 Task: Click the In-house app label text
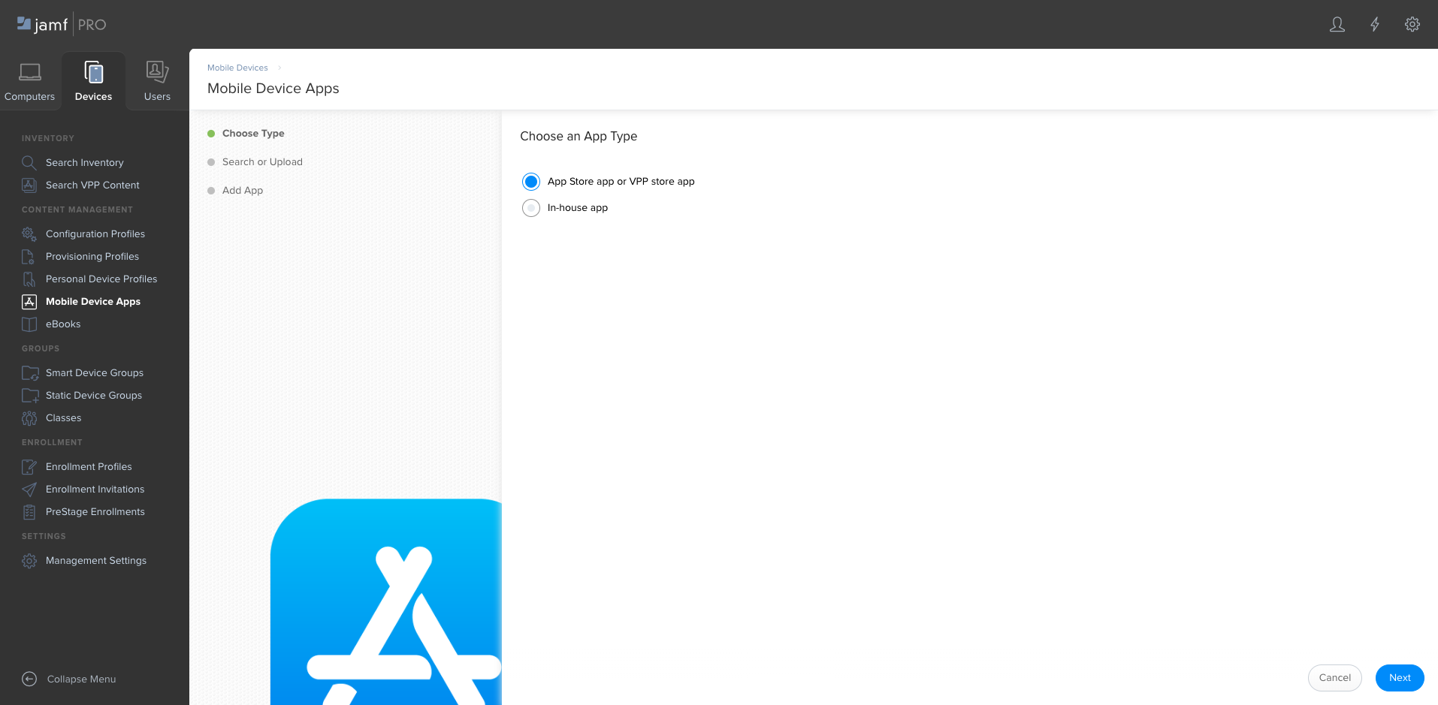coord(578,208)
